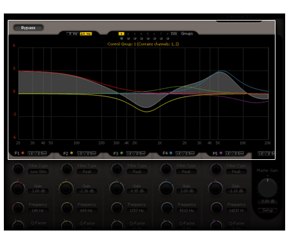Click the F1 gain knob with red marker

point(18,189)
